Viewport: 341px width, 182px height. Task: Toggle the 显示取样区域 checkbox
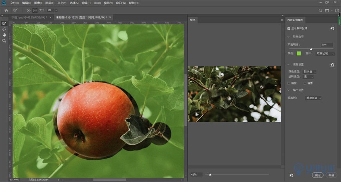click(289, 29)
